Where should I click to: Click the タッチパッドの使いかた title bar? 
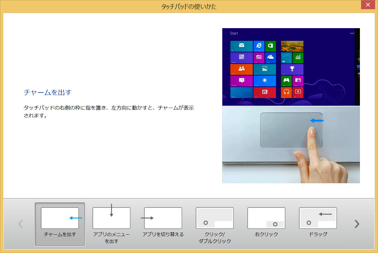point(189,6)
